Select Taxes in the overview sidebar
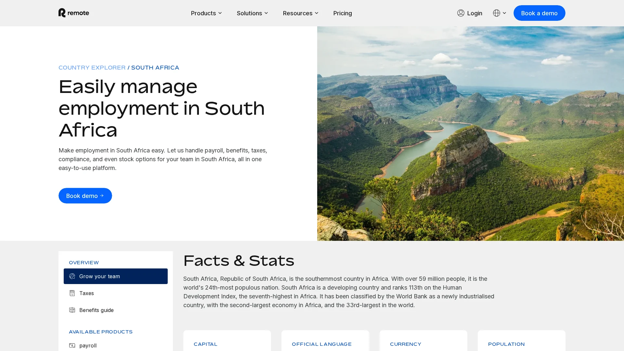This screenshot has width=624, height=351. pos(116,293)
